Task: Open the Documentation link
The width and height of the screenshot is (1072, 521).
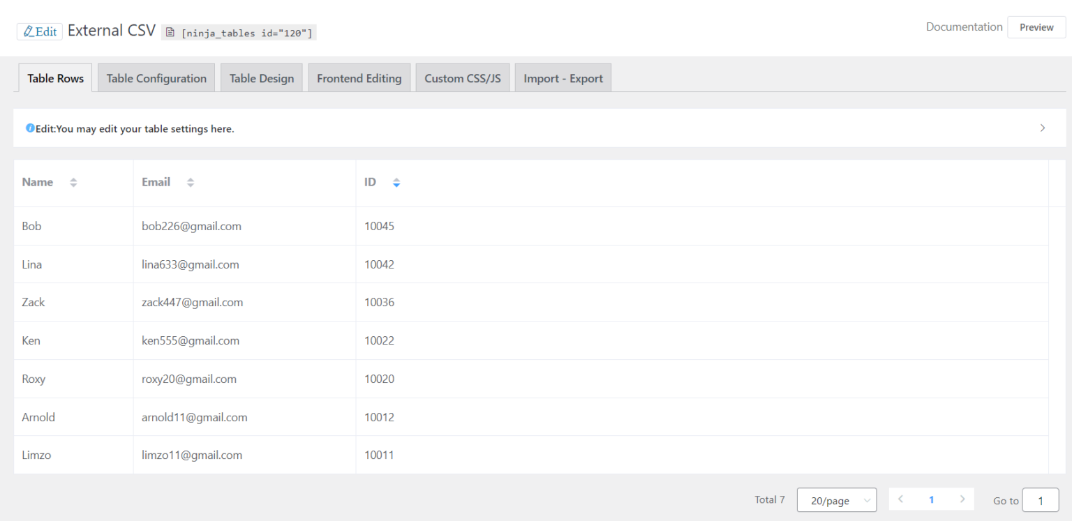Action: [964, 27]
